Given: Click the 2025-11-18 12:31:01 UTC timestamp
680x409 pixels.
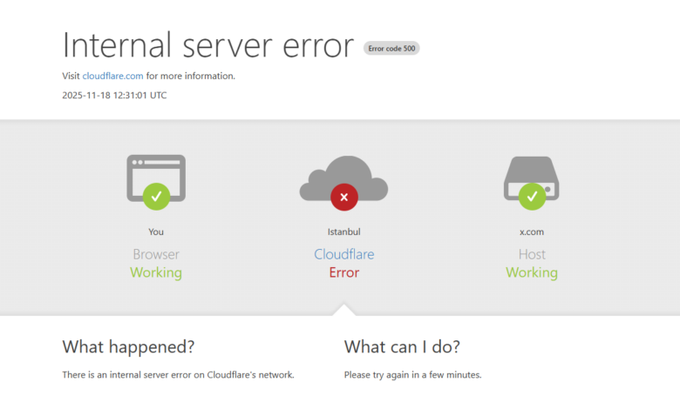Looking at the screenshot, I should coord(114,95).
